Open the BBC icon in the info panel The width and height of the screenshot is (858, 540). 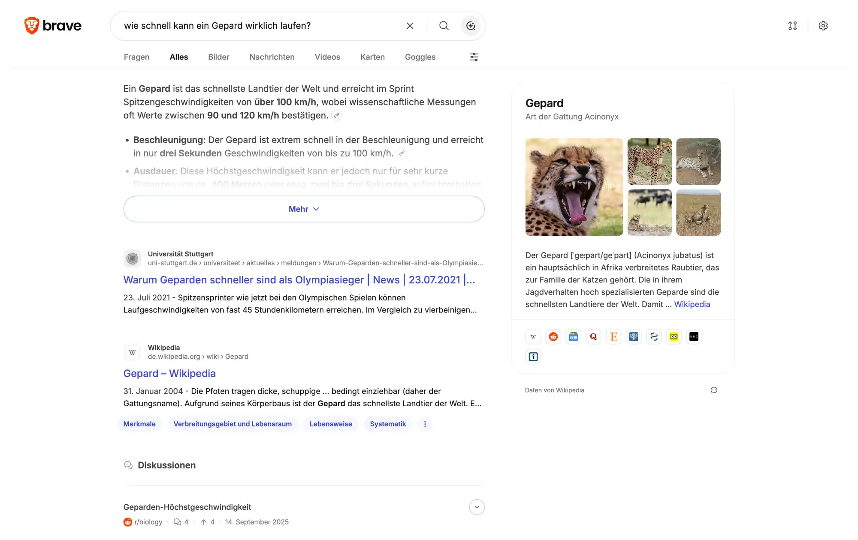(x=694, y=336)
